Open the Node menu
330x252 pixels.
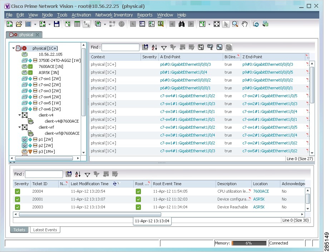pos(47,15)
